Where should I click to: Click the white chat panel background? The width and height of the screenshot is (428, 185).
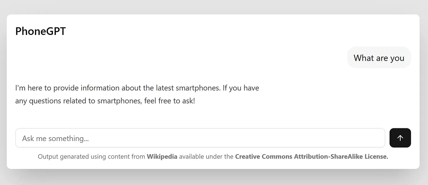pyautogui.click(x=214, y=116)
